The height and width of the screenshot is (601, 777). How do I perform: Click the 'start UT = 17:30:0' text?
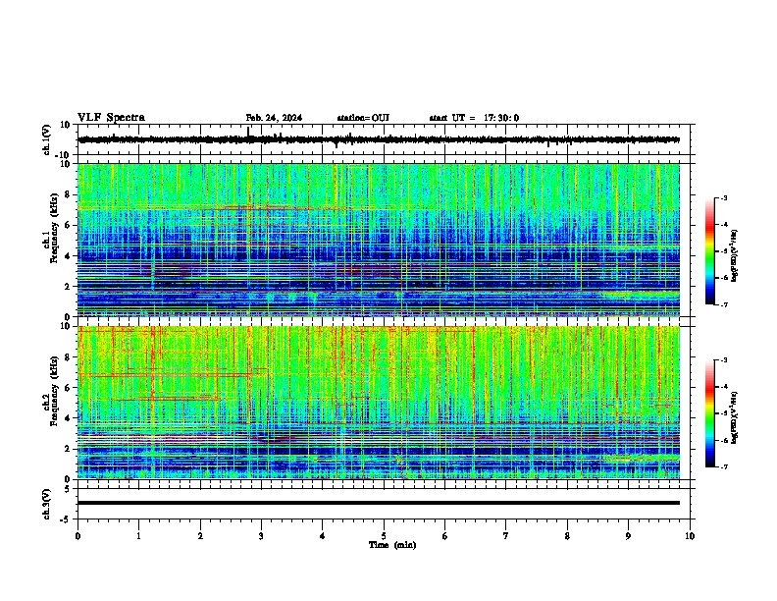tap(474, 118)
